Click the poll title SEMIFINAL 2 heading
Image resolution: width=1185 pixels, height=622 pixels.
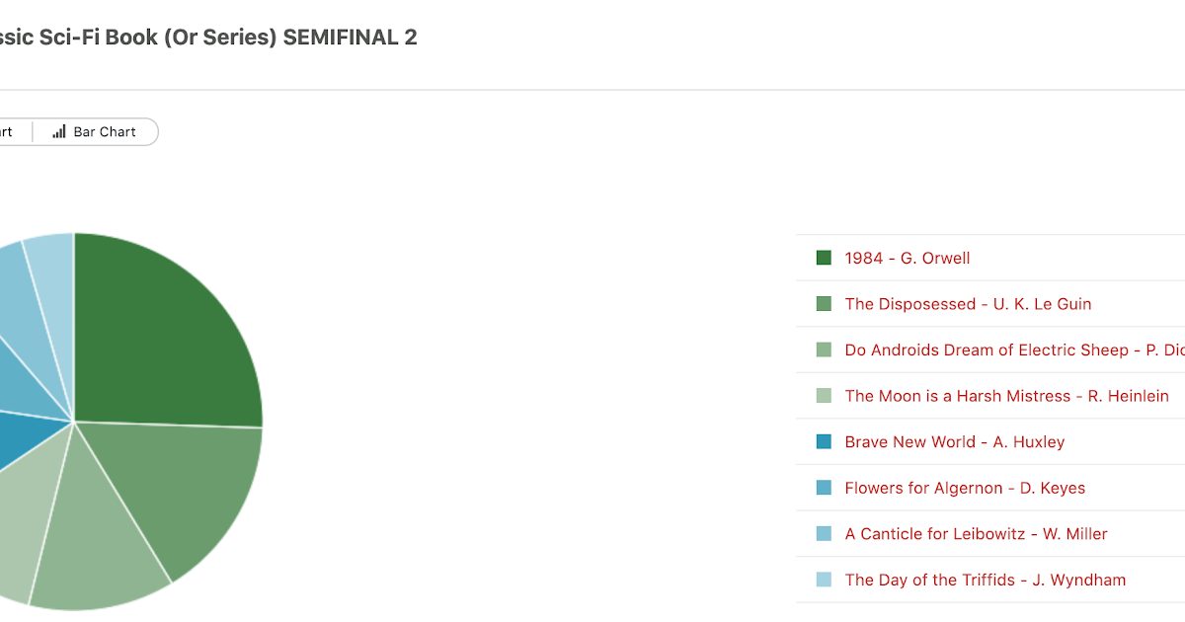(208, 38)
